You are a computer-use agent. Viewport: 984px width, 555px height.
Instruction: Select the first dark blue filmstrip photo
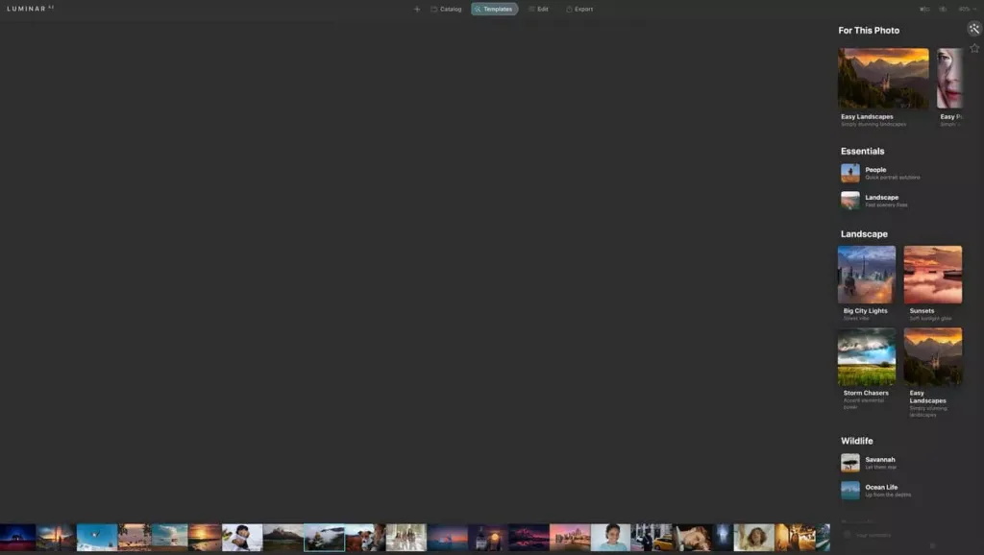pyautogui.click(x=17, y=538)
